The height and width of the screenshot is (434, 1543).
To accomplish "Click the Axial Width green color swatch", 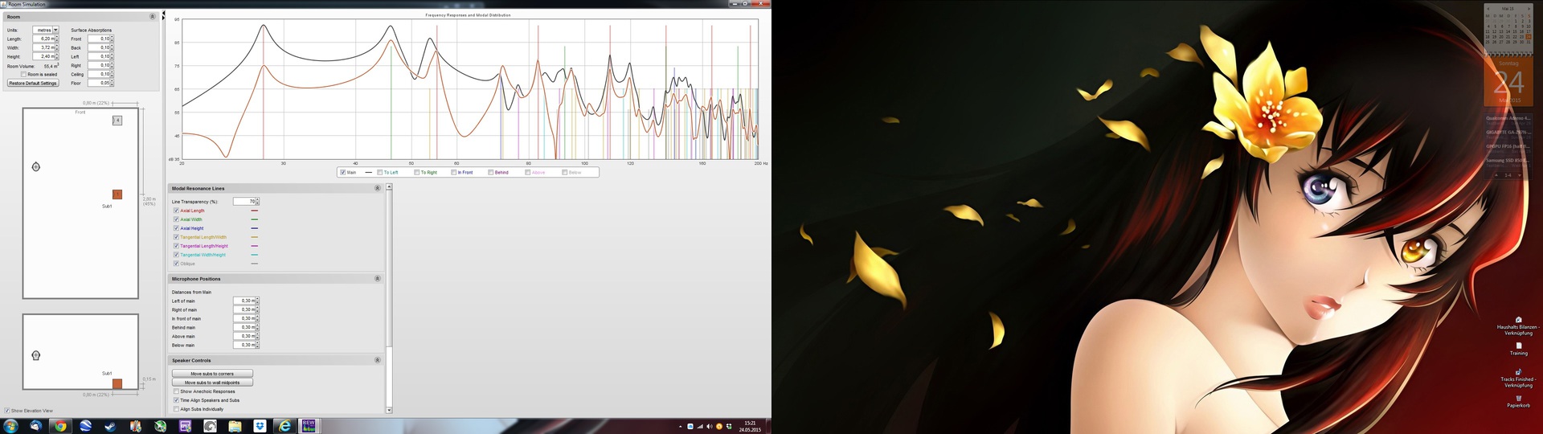I will (x=255, y=219).
